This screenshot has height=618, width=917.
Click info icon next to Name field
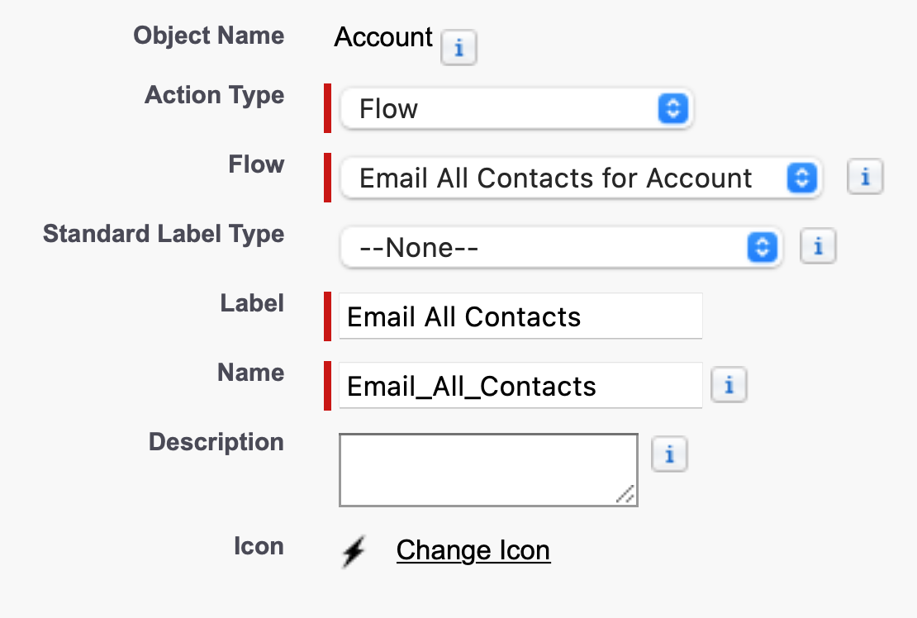click(729, 385)
